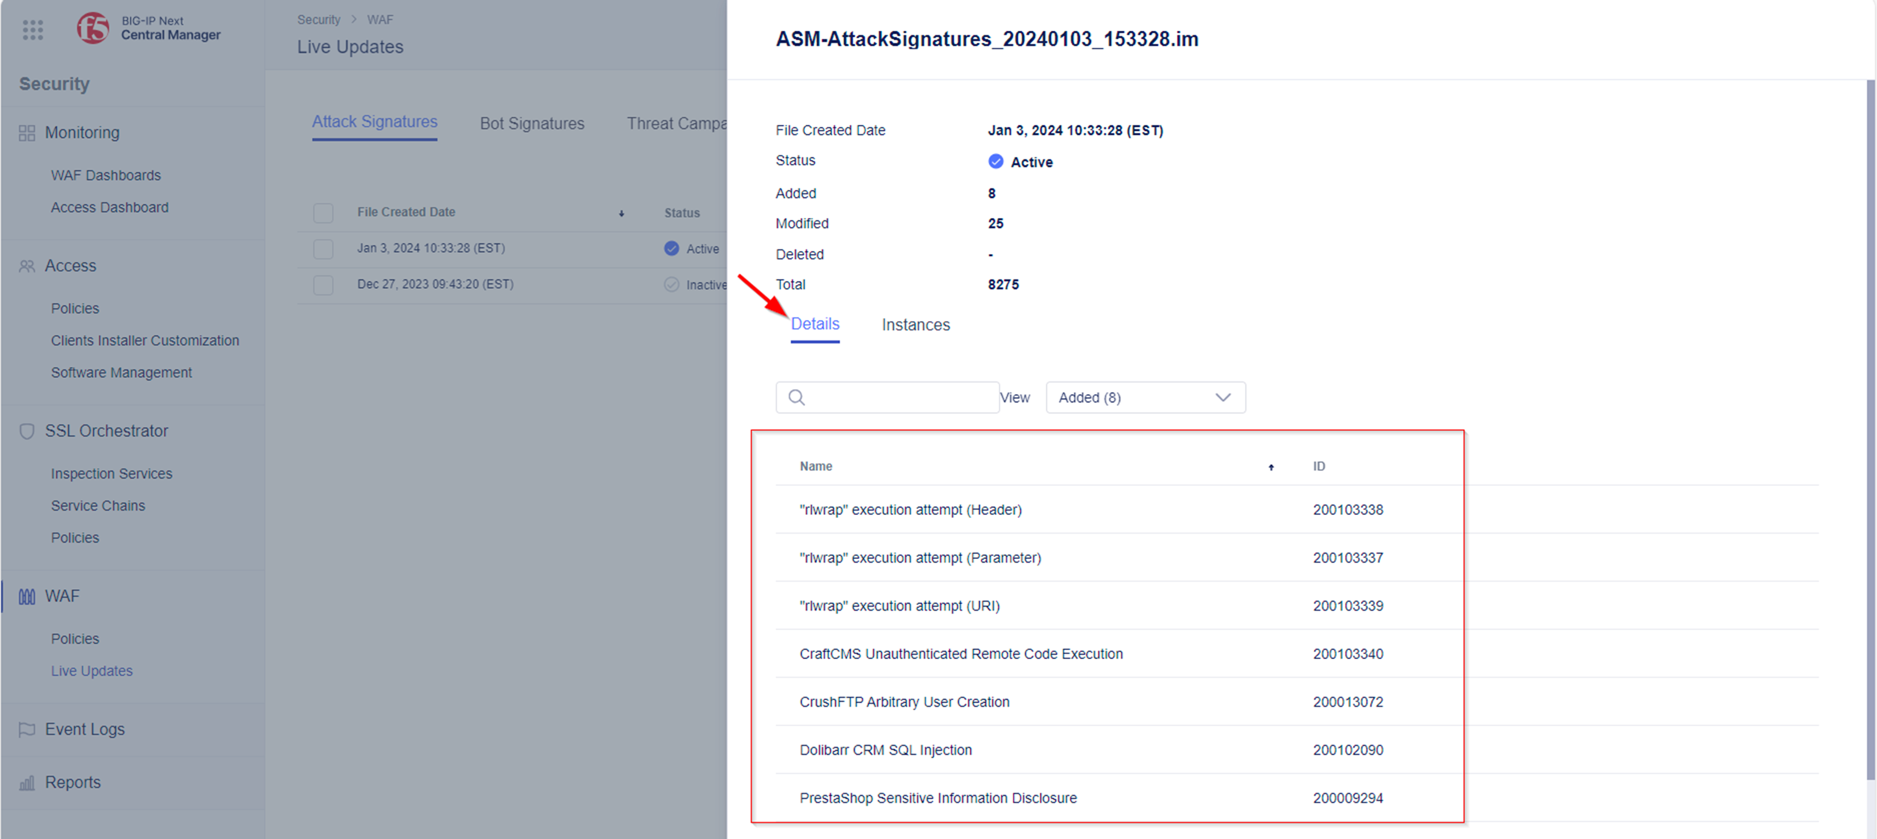Viewport: 1877px width, 839px height.
Task: Click the Monitoring section icon in sidebar
Action: click(x=25, y=132)
